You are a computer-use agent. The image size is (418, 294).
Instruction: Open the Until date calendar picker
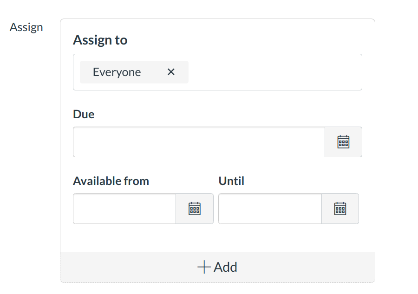[x=340, y=209]
